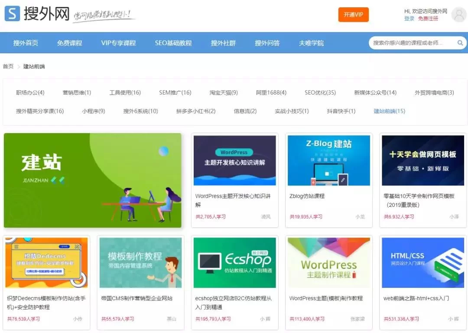Open the SEO基础教程 menu item
Screen dimensions: 468x333
pyautogui.click(x=173, y=43)
